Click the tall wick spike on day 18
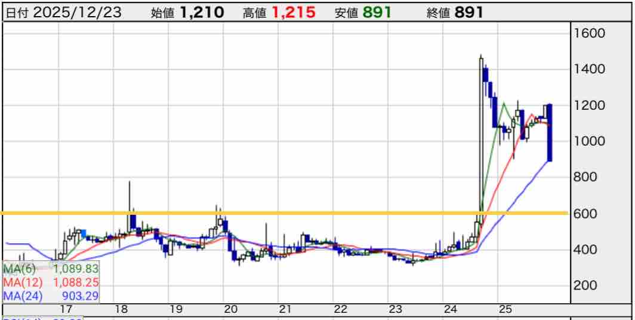 (130, 197)
